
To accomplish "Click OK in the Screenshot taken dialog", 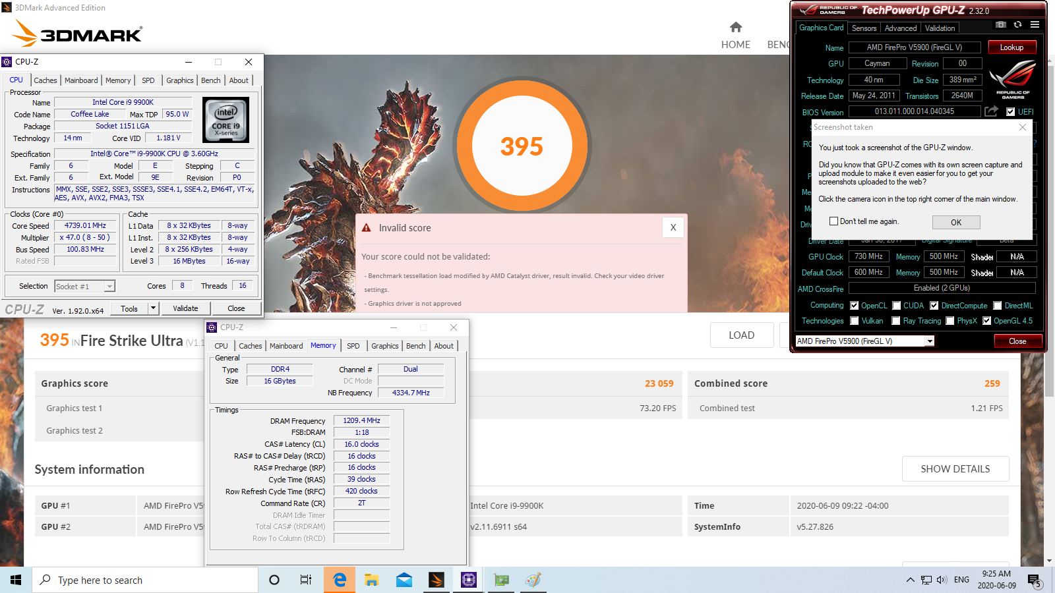I will pos(956,223).
